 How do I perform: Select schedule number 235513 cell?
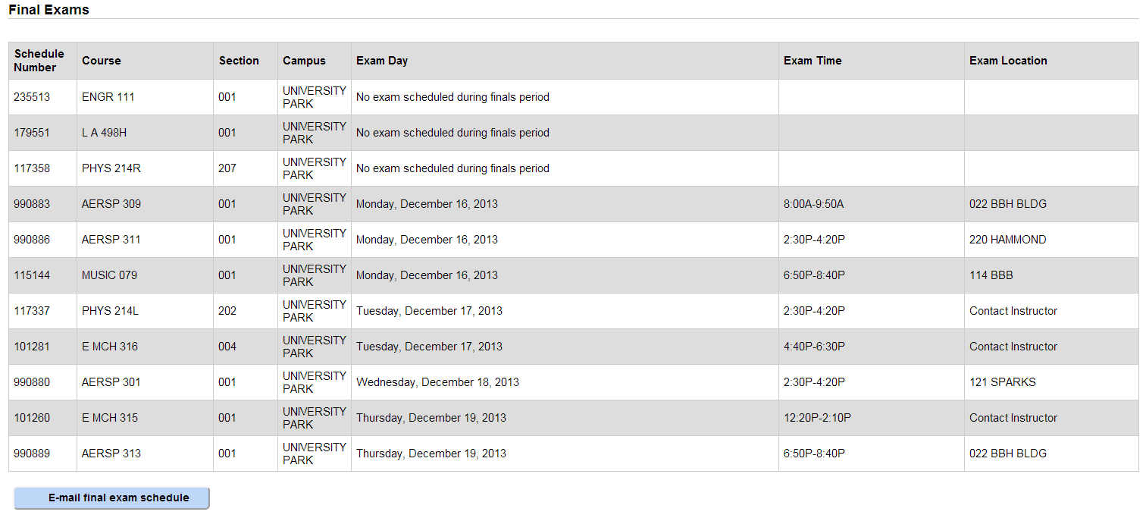tap(32, 97)
